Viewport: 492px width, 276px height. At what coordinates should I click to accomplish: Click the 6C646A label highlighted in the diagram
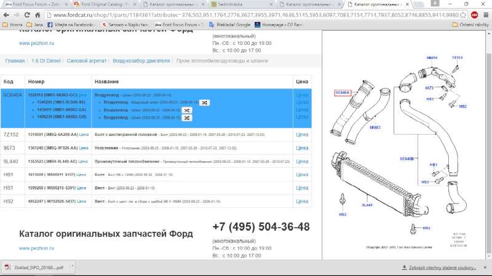click(342, 93)
